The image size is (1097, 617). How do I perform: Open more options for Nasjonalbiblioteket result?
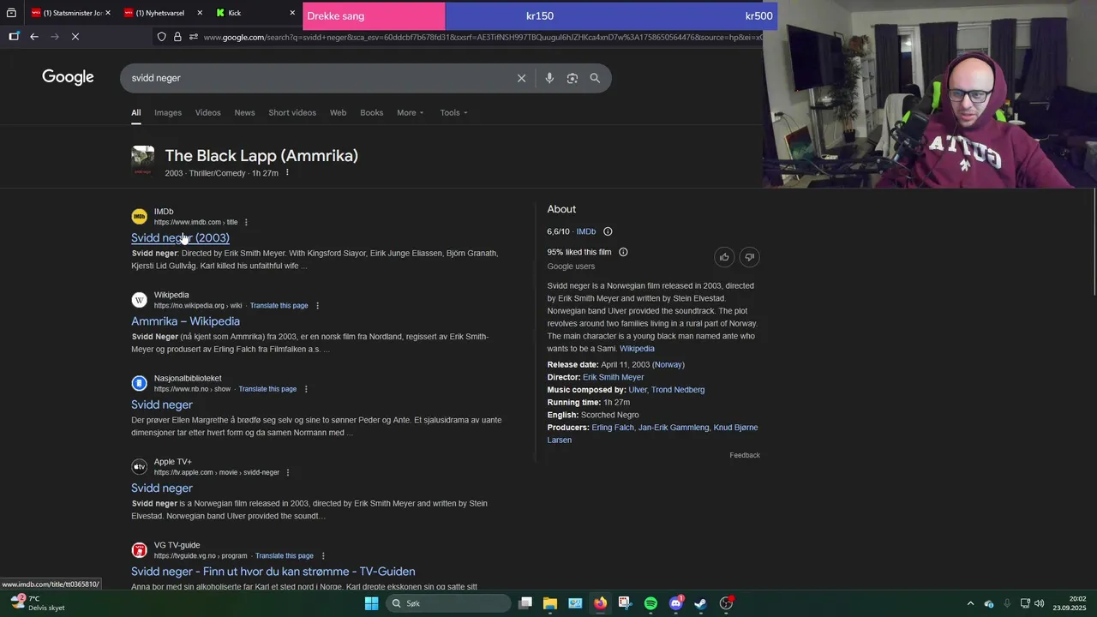pyautogui.click(x=306, y=389)
